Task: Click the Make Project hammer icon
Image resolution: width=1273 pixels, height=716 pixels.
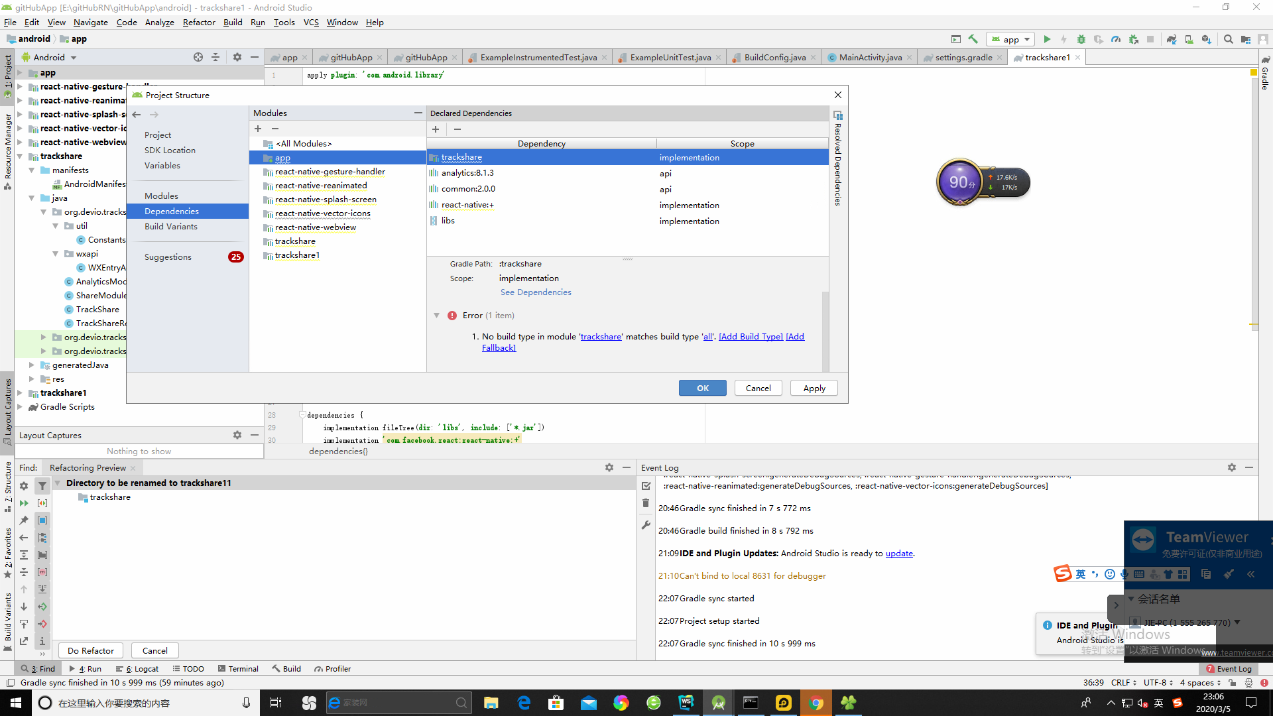Action: coord(973,39)
